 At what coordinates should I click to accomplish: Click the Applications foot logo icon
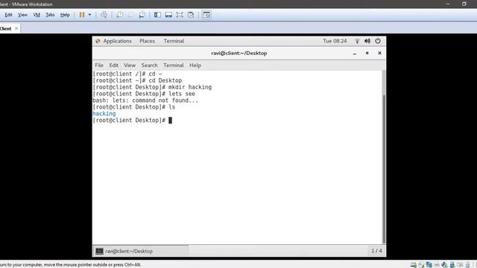pos(98,41)
